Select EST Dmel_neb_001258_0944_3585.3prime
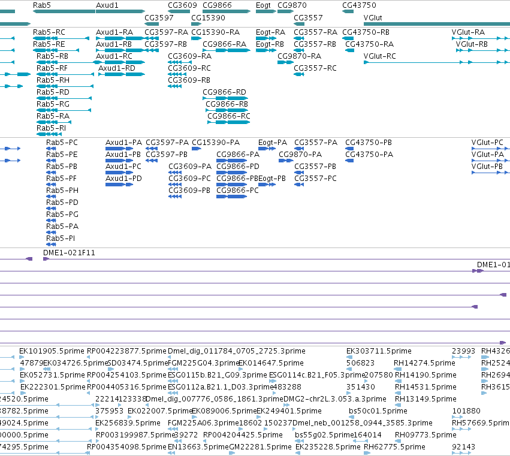The width and height of the screenshot is (510, 456). click(x=363, y=423)
